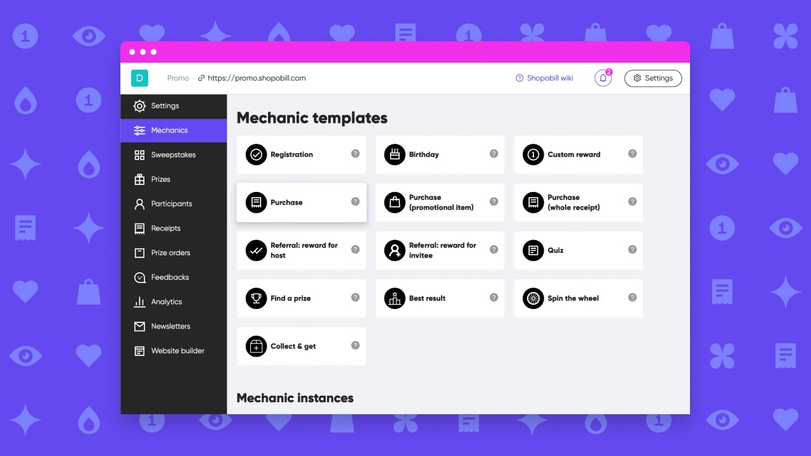Open help for Purchase template
The image size is (811, 456).
(355, 201)
